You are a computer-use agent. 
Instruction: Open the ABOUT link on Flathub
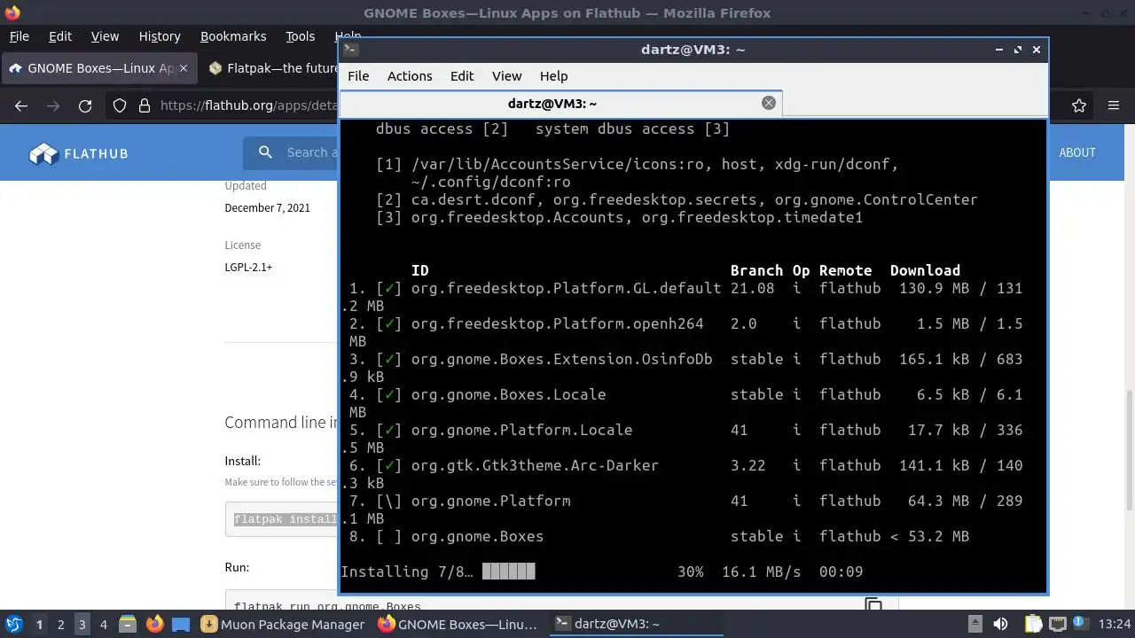click(1077, 152)
